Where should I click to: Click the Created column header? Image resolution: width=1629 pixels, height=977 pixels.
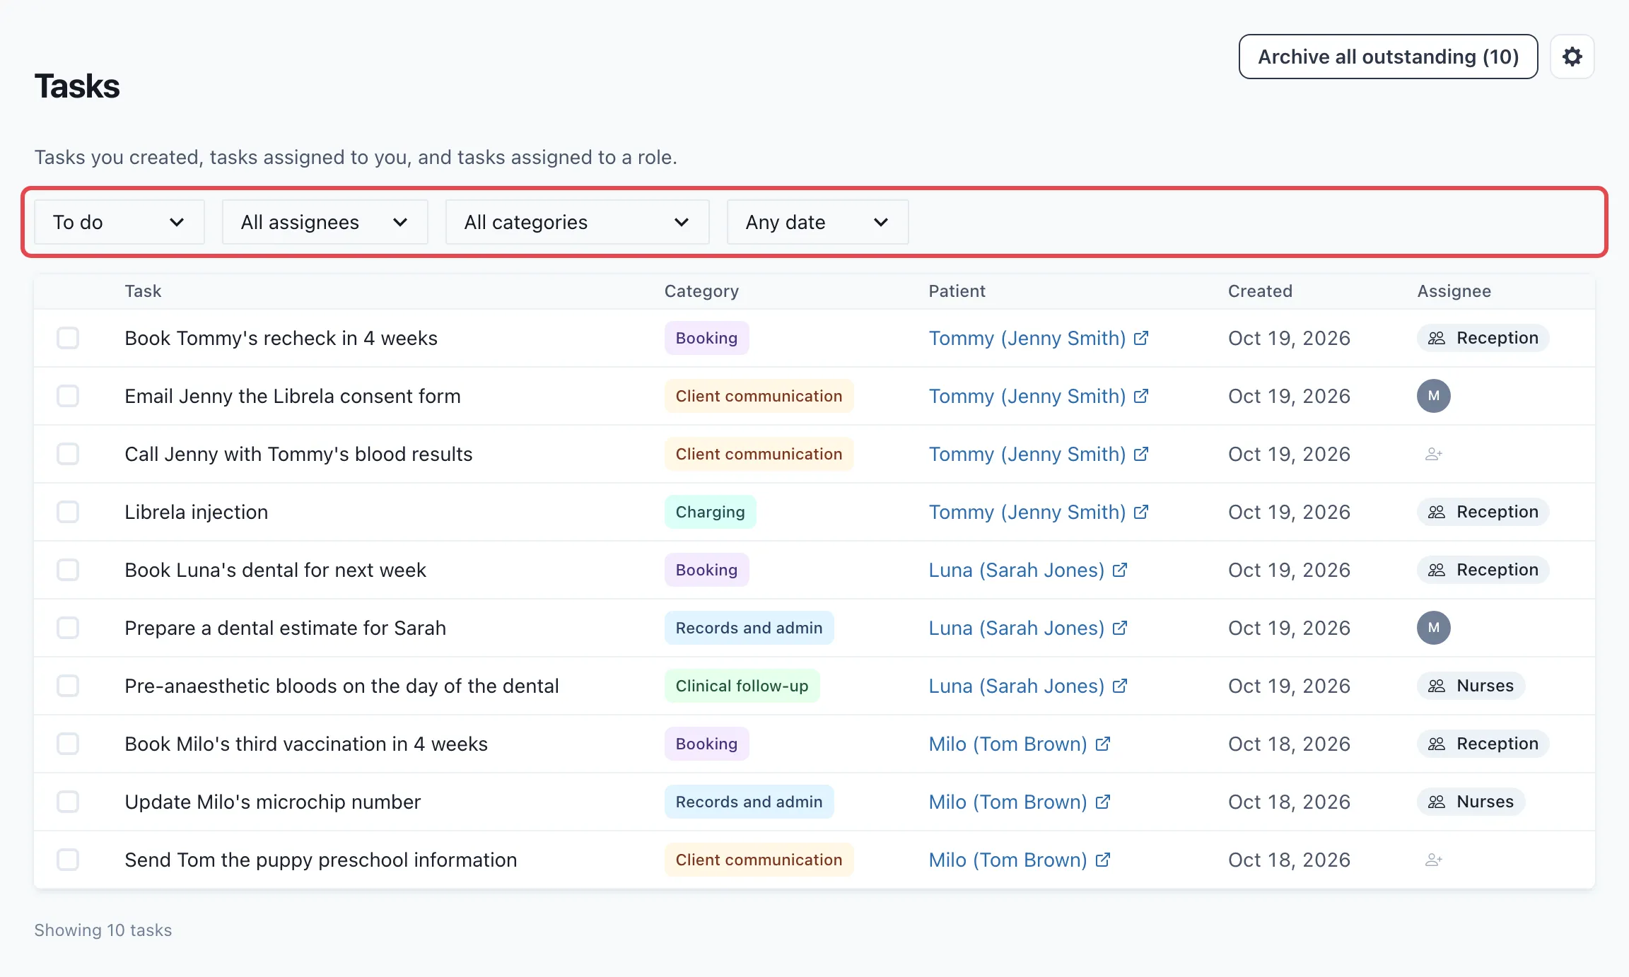pyautogui.click(x=1260, y=291)
